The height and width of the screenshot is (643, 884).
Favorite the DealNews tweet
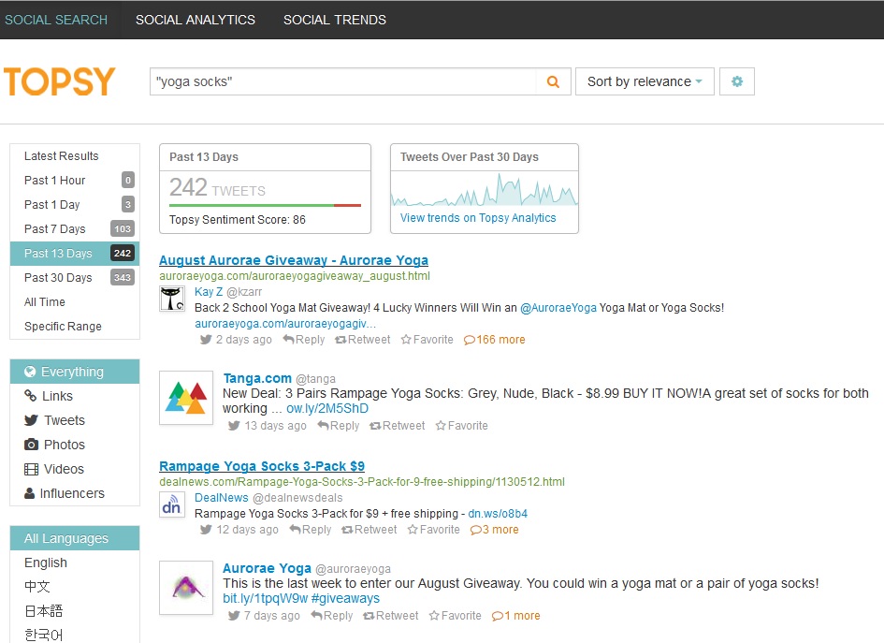tap(433, 530)
